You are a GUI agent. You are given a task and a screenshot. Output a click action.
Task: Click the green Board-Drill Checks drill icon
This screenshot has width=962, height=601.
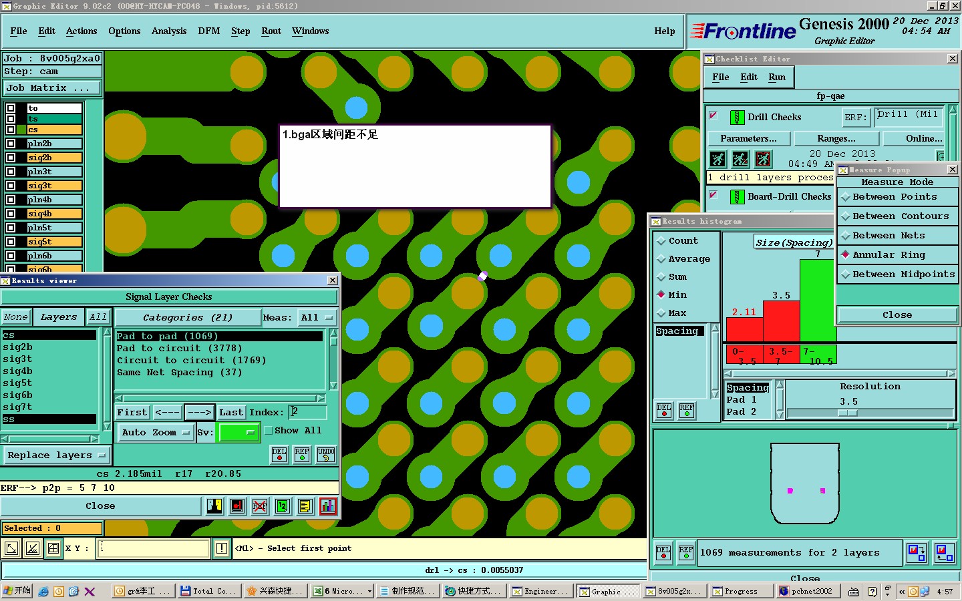737,197
